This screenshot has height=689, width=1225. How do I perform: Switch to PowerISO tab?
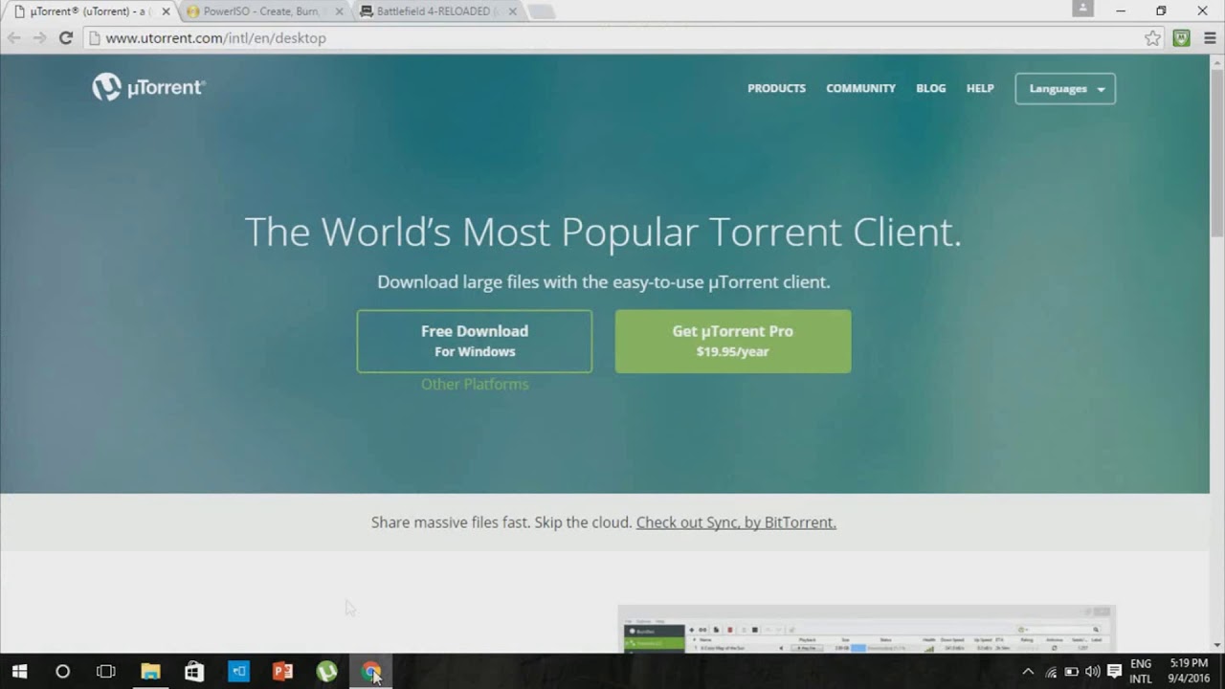pos(266,11)
